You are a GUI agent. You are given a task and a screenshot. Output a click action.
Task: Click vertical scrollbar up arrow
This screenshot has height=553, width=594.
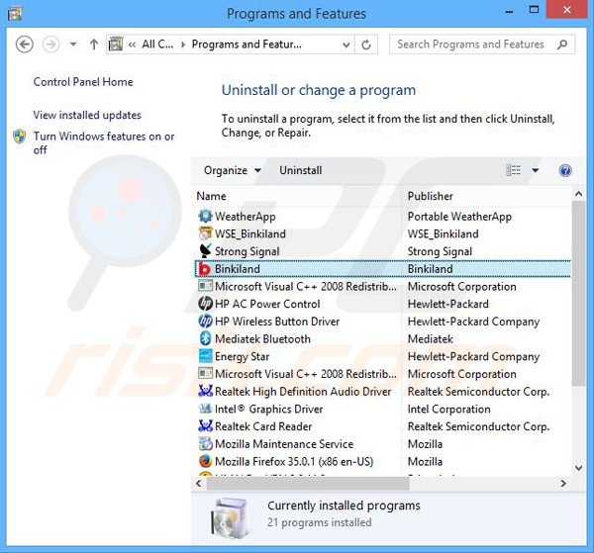[578, 195]
